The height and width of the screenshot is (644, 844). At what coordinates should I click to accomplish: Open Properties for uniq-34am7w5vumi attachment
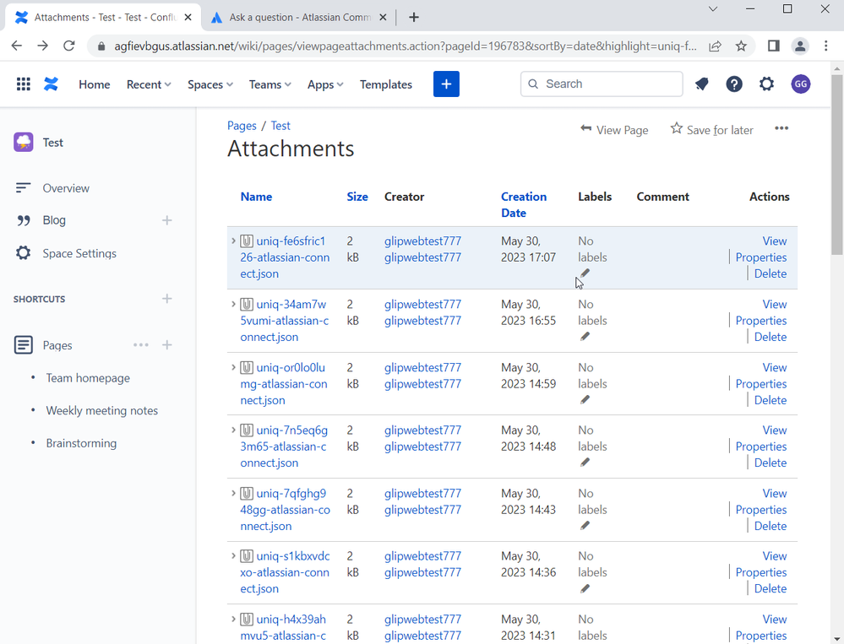pos(761,321)
